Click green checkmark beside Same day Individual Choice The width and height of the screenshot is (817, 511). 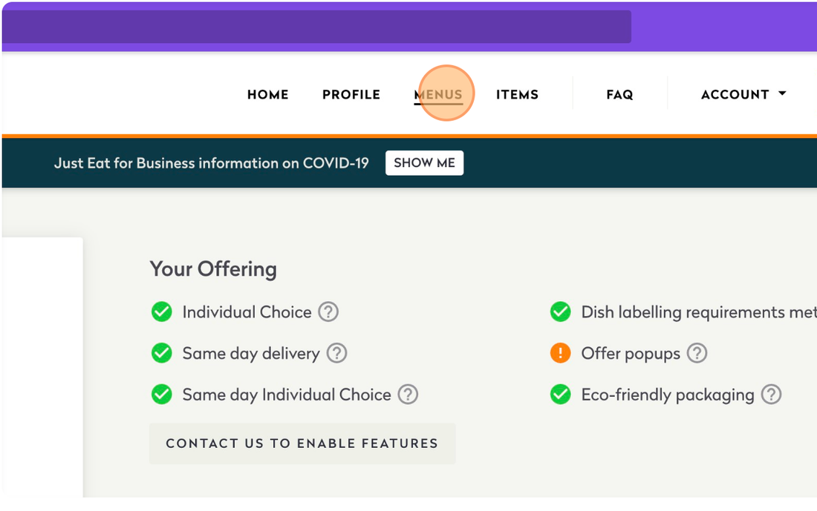point(161,395)
